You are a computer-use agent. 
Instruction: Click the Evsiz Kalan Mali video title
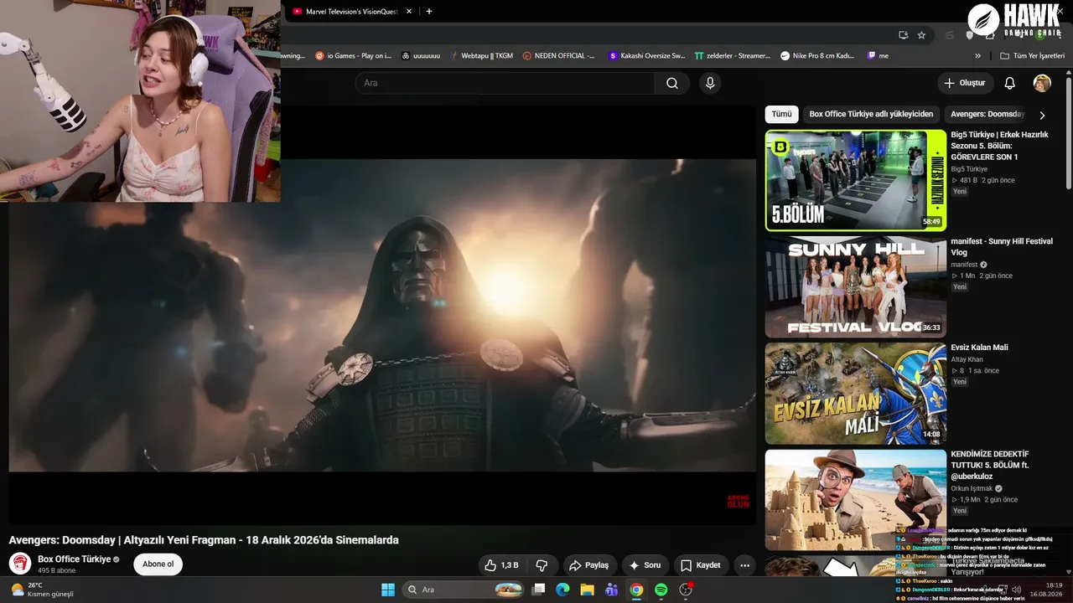979,348
